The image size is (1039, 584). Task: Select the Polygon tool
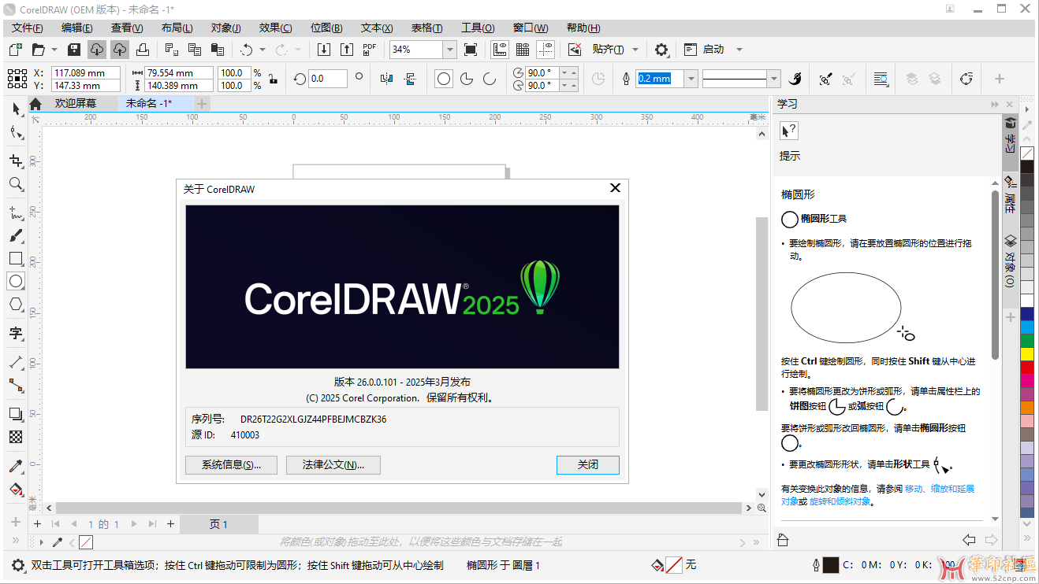click(16, 304)
